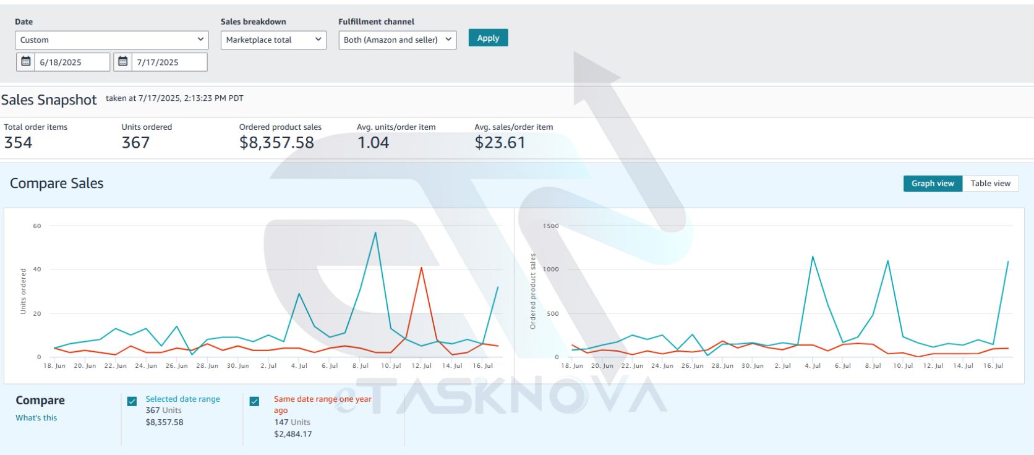
Task: Click the Units ordered 367 metric
Action: (135, 143)
